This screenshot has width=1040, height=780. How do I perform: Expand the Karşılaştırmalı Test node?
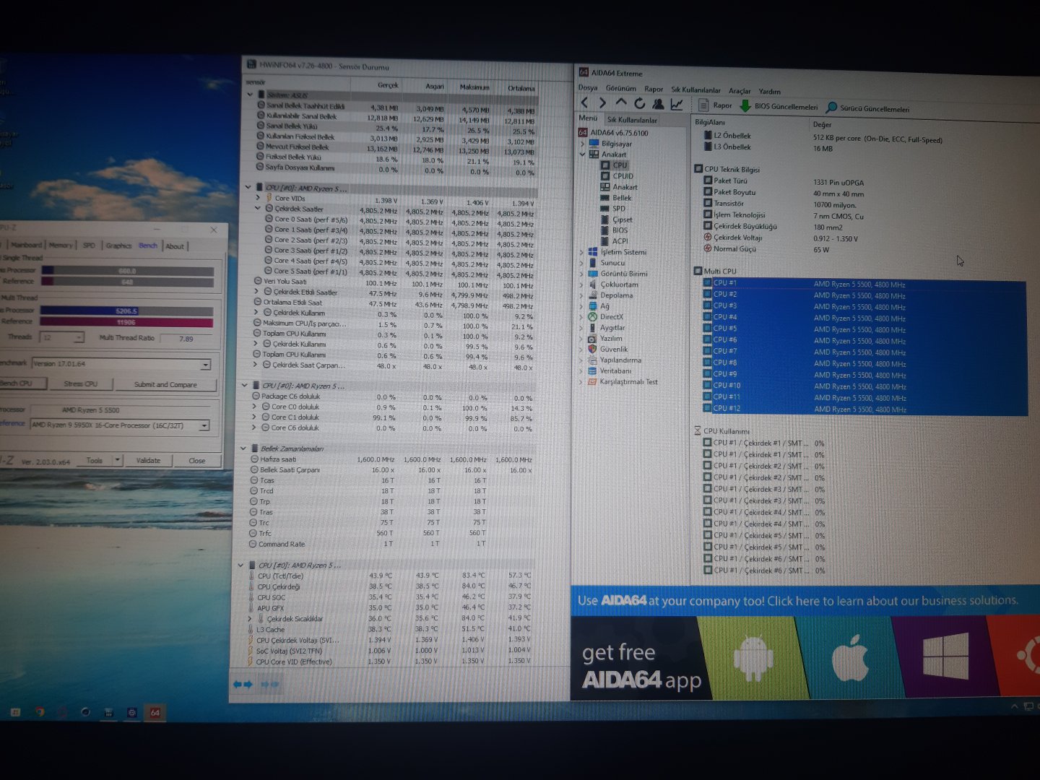tap(581, 381)
